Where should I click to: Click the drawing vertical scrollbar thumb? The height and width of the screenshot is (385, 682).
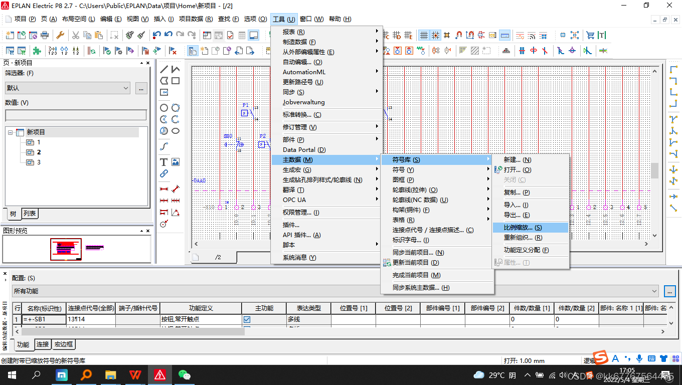point(655,170)
